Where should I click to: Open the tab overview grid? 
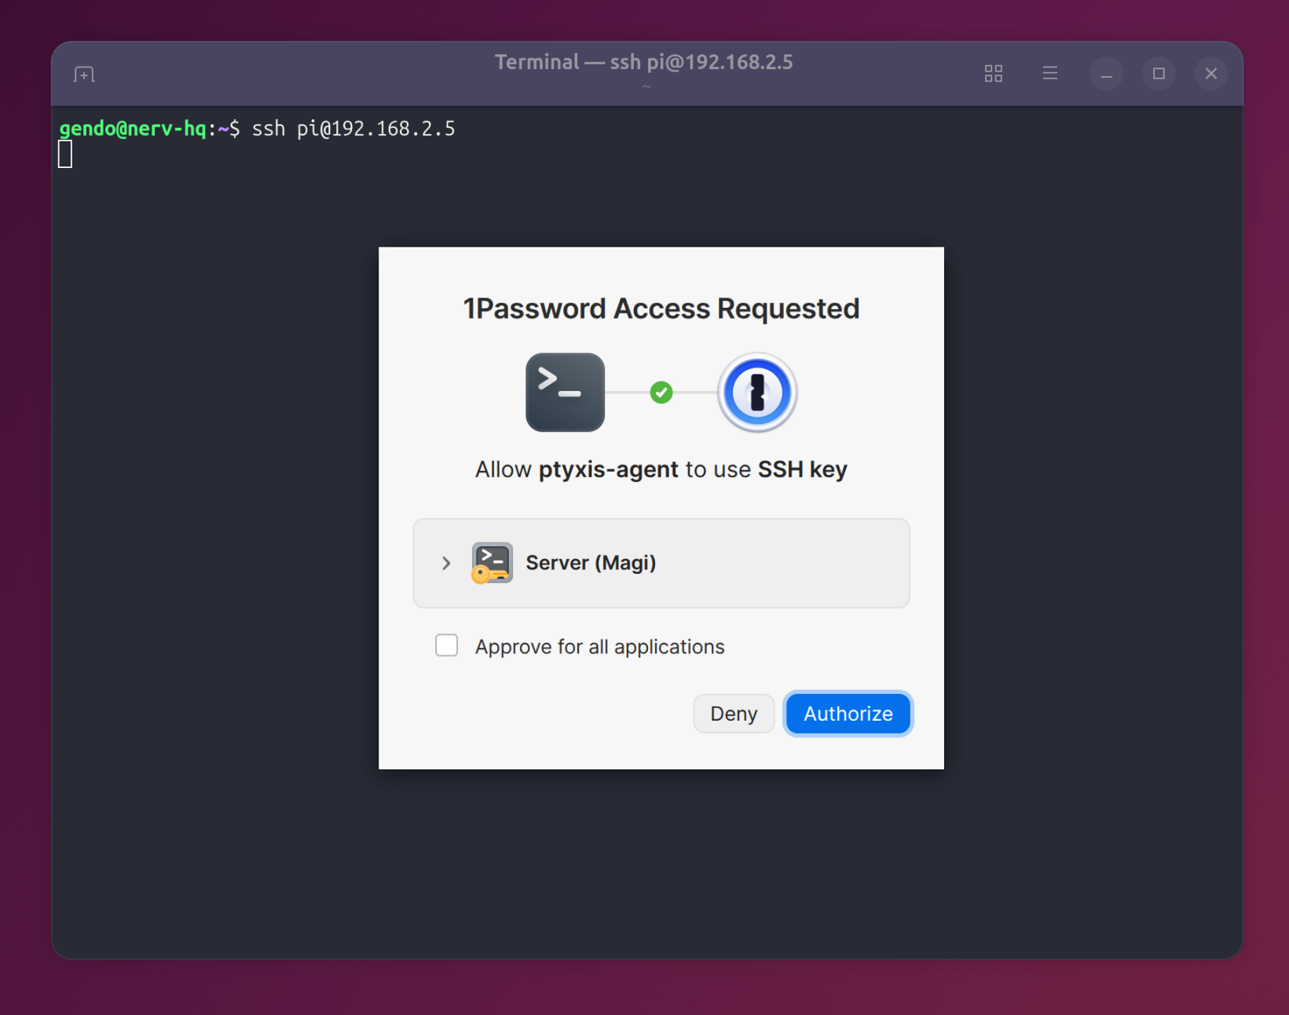click(x=993, y=73)
